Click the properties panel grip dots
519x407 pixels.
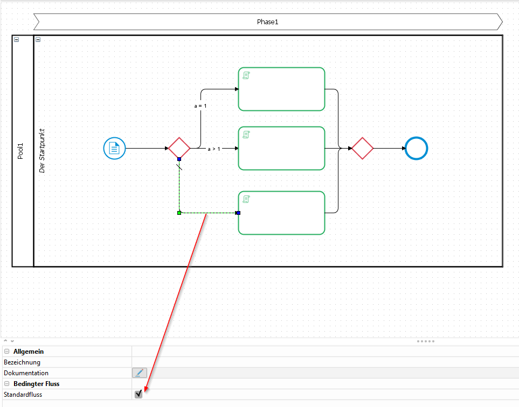(x=425, y=341)
